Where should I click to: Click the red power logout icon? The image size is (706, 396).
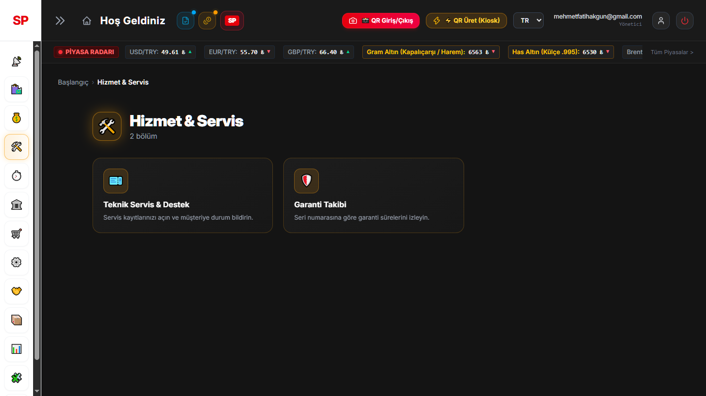click(x=685, y=21)
